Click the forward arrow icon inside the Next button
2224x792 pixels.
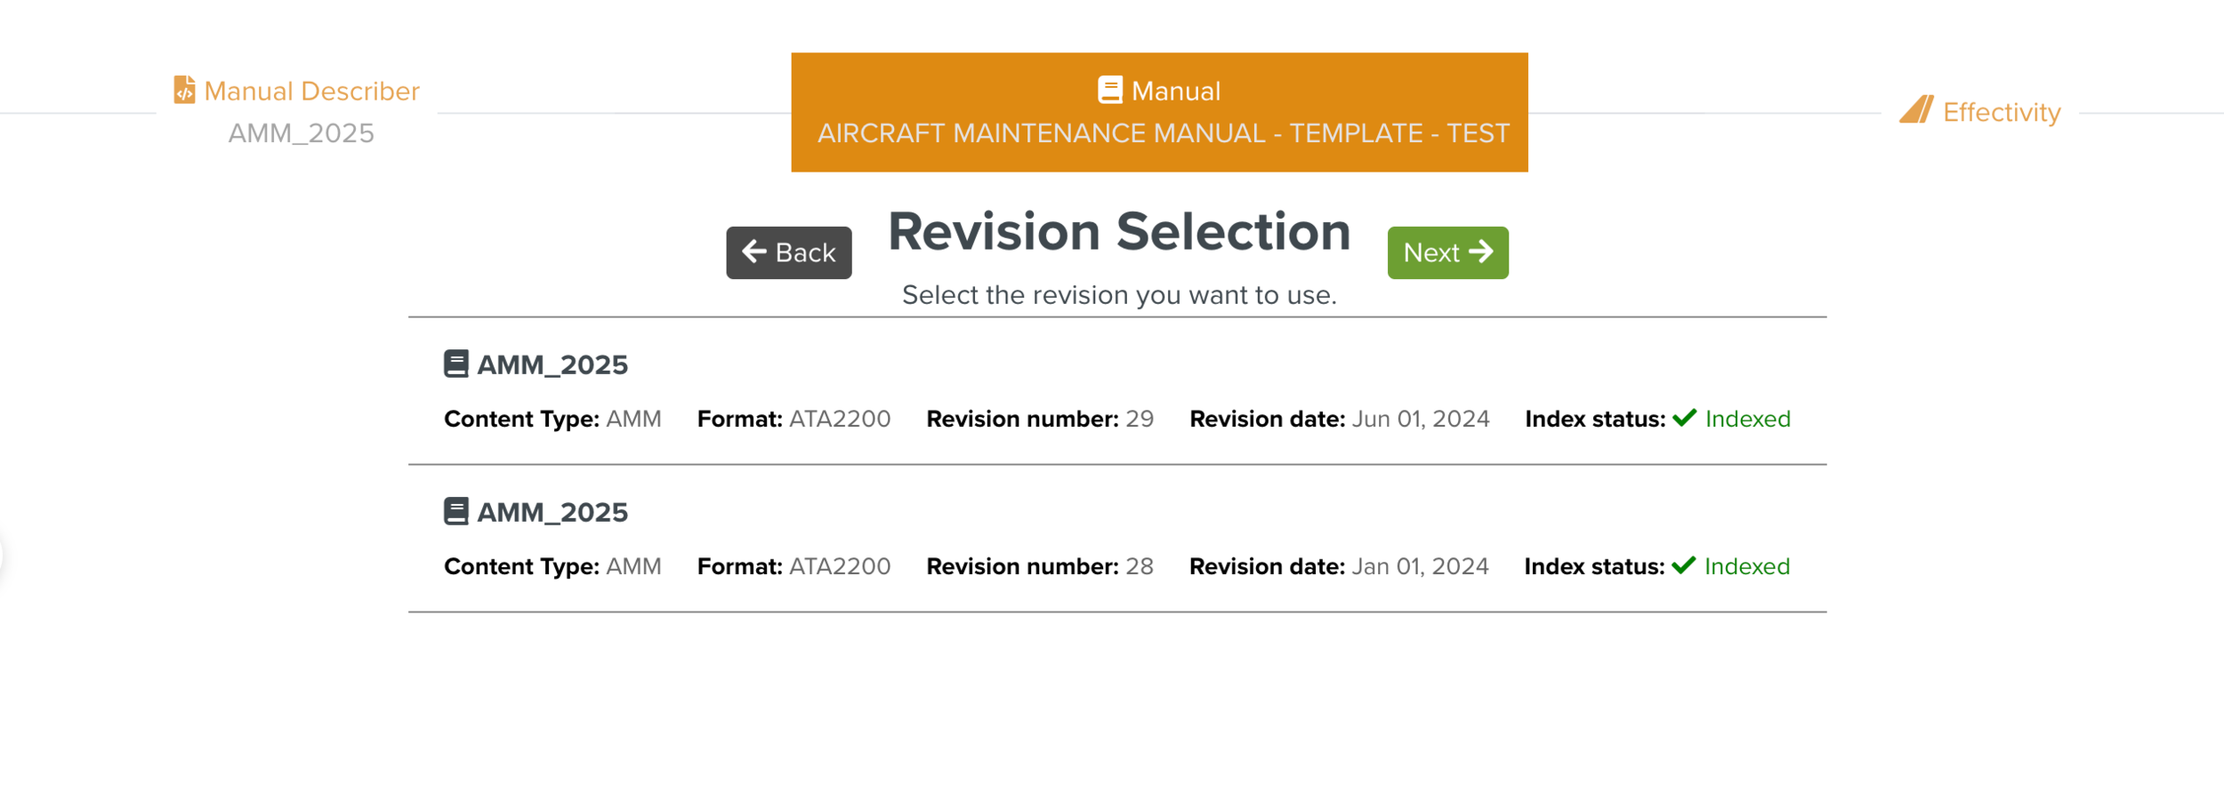(1480, 252)
